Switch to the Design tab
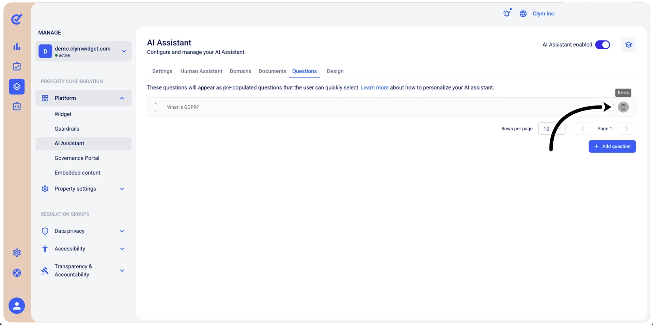 [x=335, y=71]
